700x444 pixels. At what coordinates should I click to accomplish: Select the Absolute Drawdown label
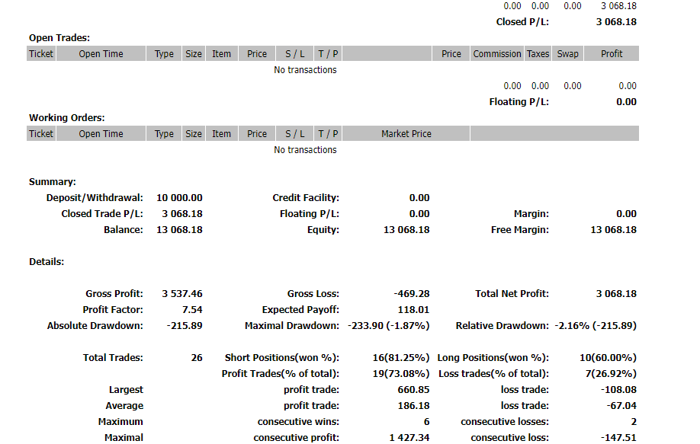(95, 326)
